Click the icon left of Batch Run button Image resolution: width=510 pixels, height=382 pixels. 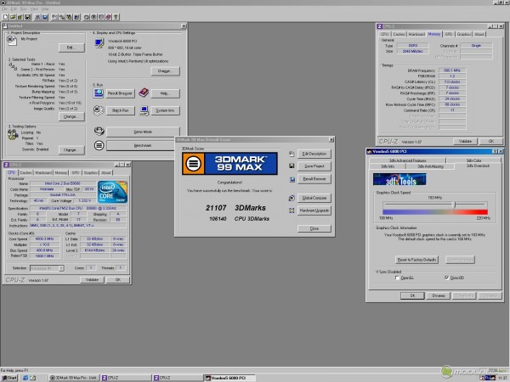[x=99, y=110]
